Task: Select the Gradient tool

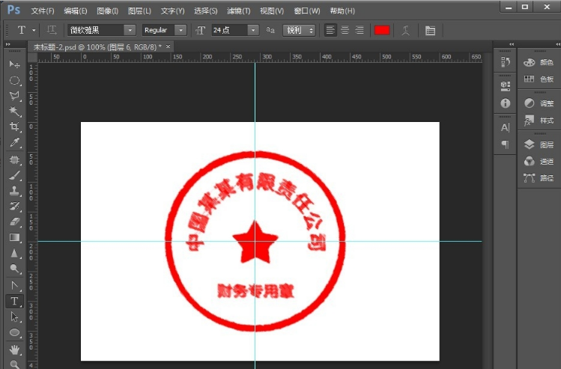Action: point(14,237)
